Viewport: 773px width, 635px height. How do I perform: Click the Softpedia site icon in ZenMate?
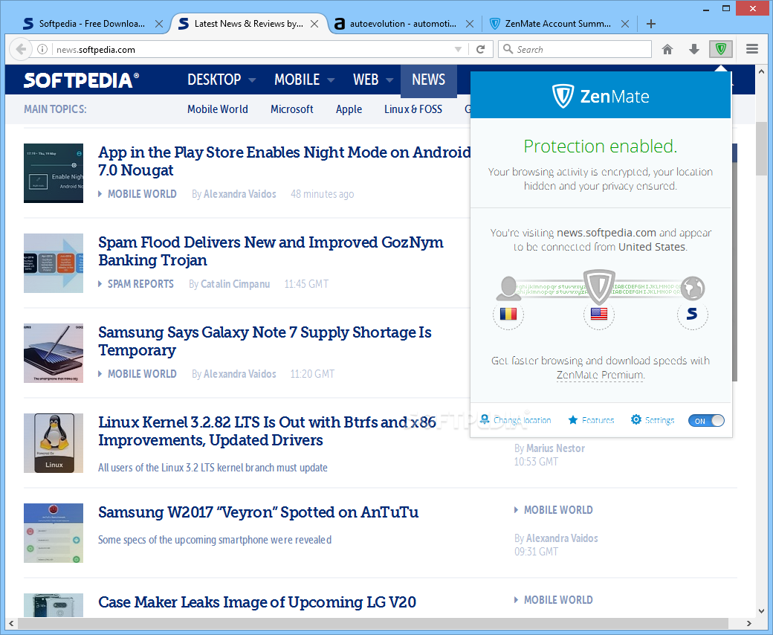(x=692, y=314)
